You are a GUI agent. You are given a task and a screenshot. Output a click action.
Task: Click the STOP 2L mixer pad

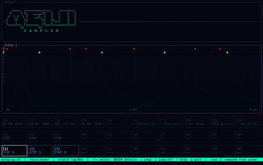(40, 150)
